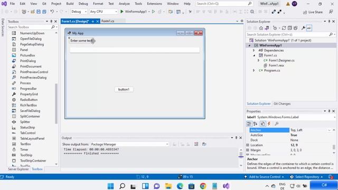338x190 pixels.
Task: Open the Any CPU platform dropdown
Action: point(104,12)
